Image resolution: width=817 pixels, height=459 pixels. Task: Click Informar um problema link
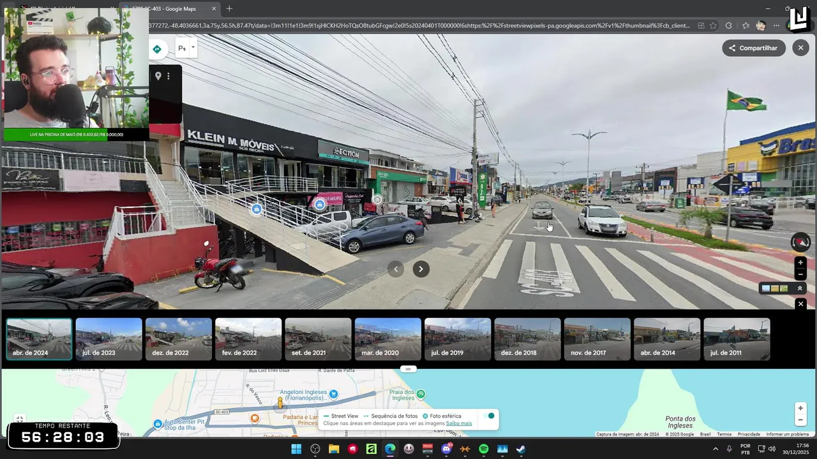(x=787, y=434)
